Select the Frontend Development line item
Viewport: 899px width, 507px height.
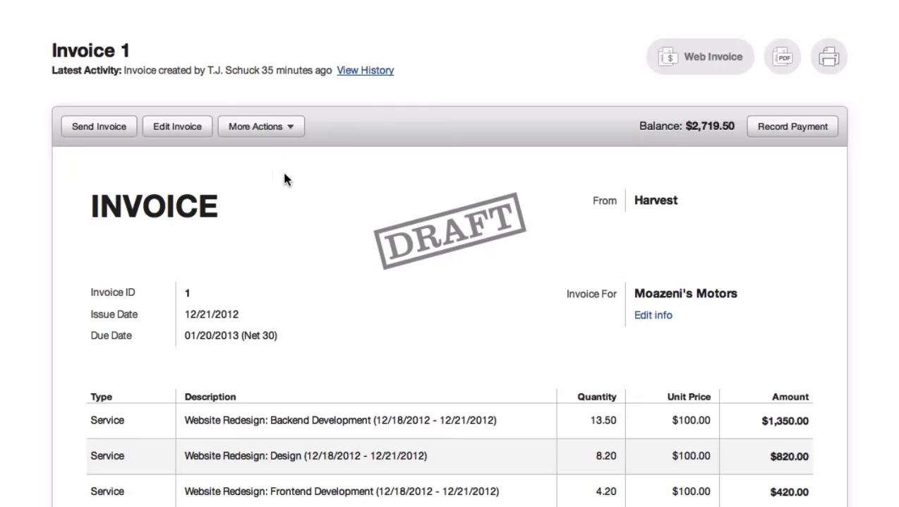pyautogui.click(x=449, y=491)
